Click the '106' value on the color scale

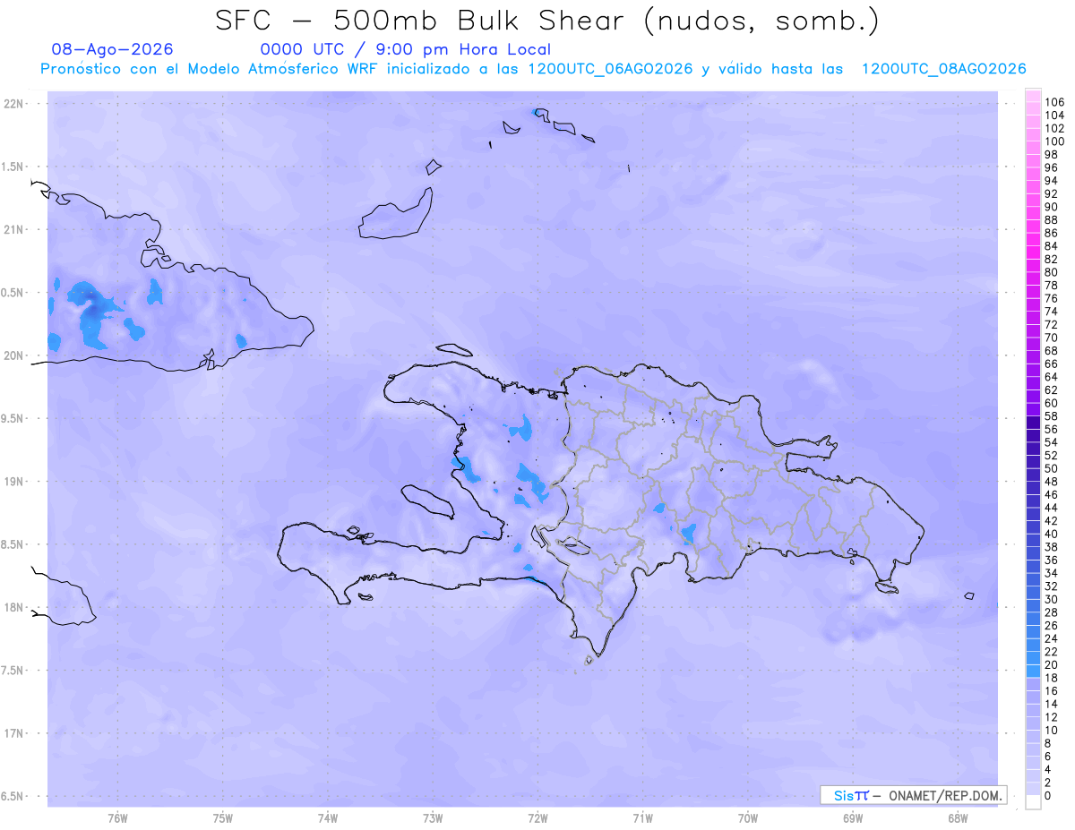coord(1054,103)
